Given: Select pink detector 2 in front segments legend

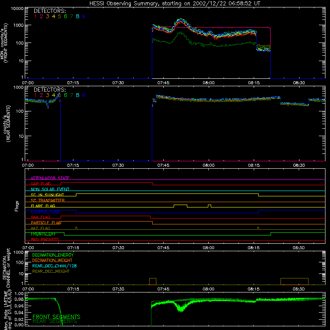Looking at the screenshot, I should pos(42,16).
